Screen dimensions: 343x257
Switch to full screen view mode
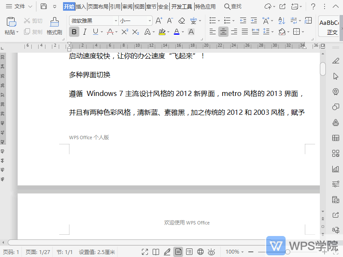coord(145,252)
